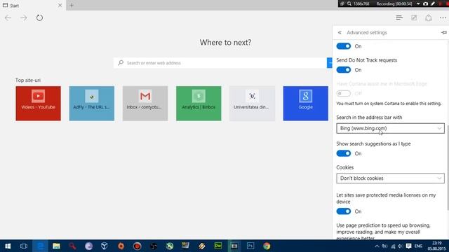This screenshot has width=449, height=252.
Task: Select the Start tab
Action: [33, 5]
